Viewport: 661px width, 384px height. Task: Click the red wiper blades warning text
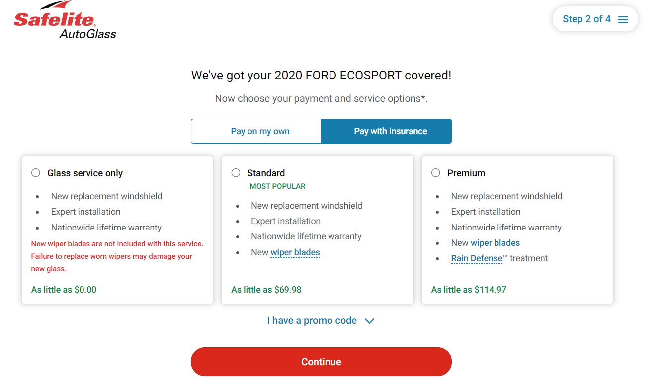[117, 256]
